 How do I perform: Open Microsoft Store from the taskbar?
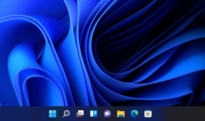pos(148,114)
